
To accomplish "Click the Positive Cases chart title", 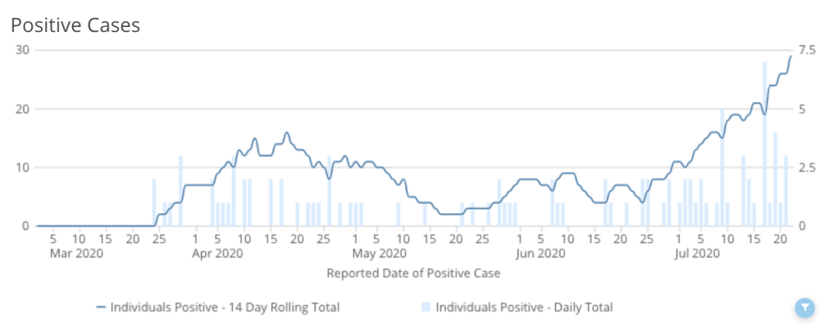I will point(75,25).
